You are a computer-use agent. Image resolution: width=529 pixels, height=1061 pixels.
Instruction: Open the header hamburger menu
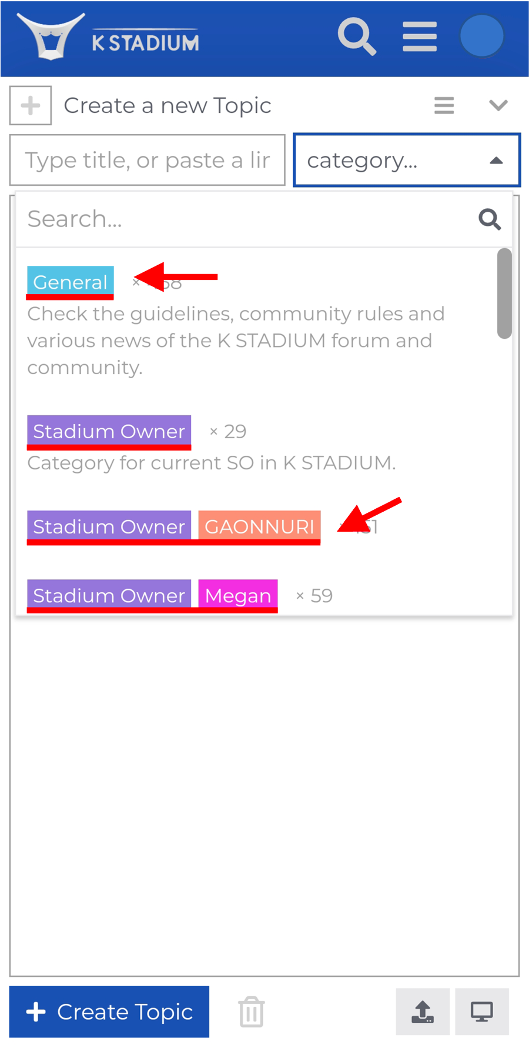click(420, 36)
